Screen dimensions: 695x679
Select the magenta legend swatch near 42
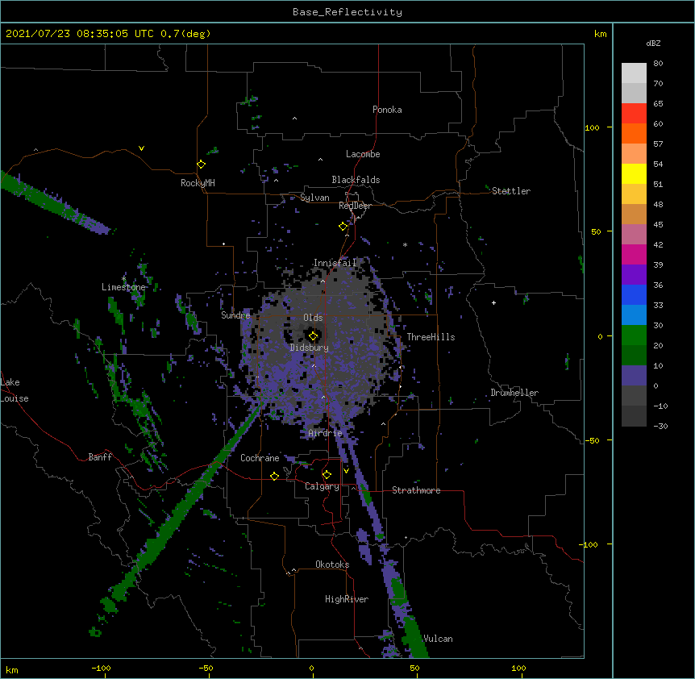pyautogui.click(x=634, y=254)
